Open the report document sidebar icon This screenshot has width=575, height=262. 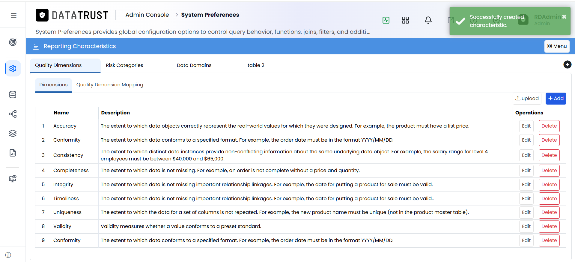(13, 153)
